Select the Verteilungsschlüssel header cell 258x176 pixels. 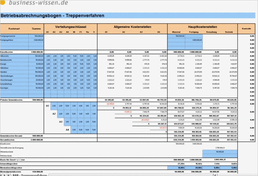click(x=71, y=27)
